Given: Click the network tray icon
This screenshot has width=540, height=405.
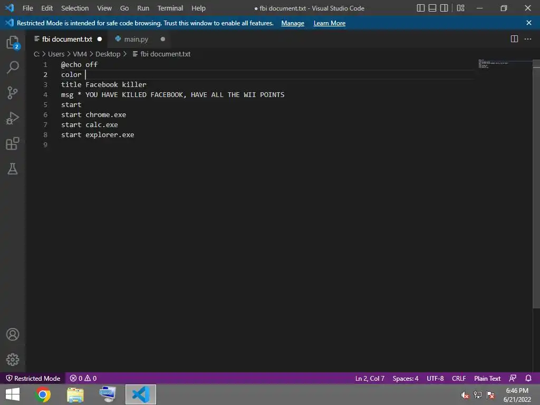Looking at the screenshot, I should click(477, 395).
